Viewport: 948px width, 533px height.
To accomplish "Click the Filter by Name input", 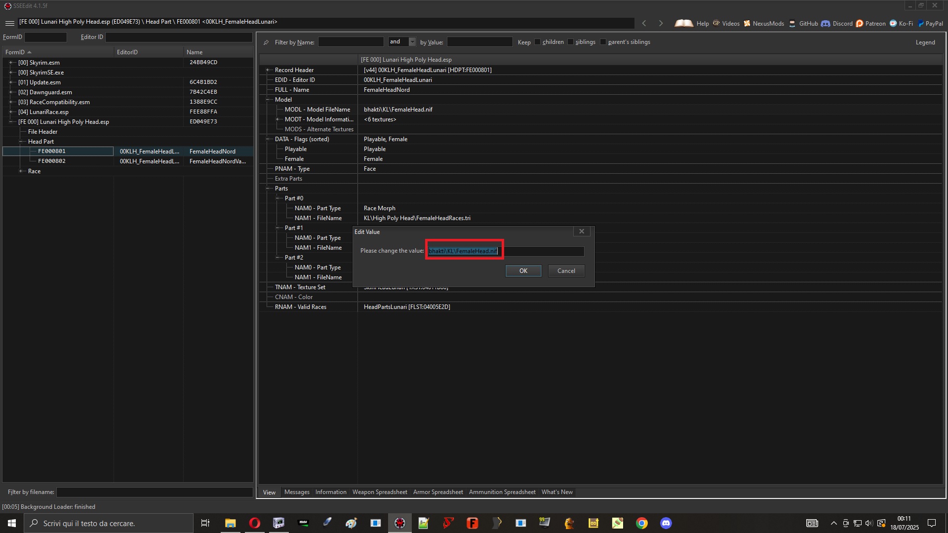I will coord(351,42).
